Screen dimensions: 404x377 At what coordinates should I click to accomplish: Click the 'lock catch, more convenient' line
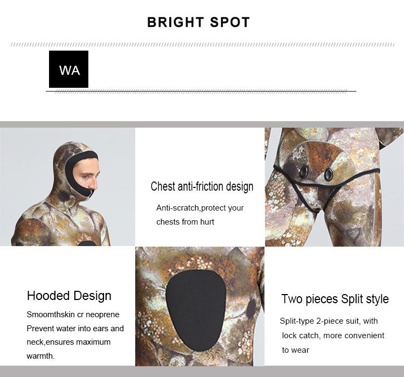(333, 336)
